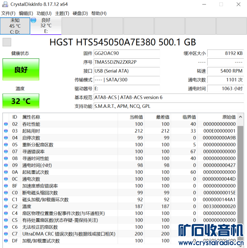Click the standard field ATA8-ACS version 6

click(x=169, y=98)
